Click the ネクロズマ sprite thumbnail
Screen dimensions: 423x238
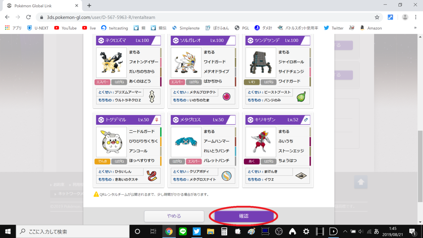tap(111, 63)
